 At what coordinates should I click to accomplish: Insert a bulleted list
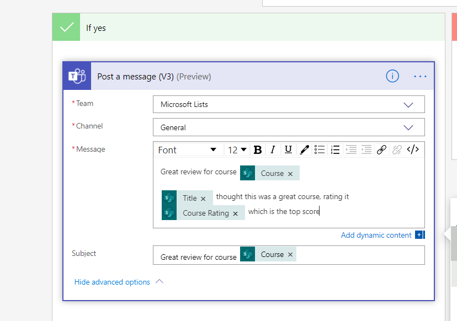tap(320, 149)
